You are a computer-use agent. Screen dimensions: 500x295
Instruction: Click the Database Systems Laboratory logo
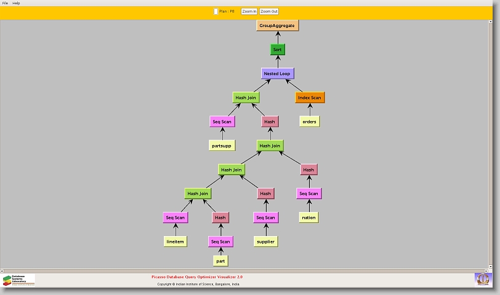tap(19, 280)
